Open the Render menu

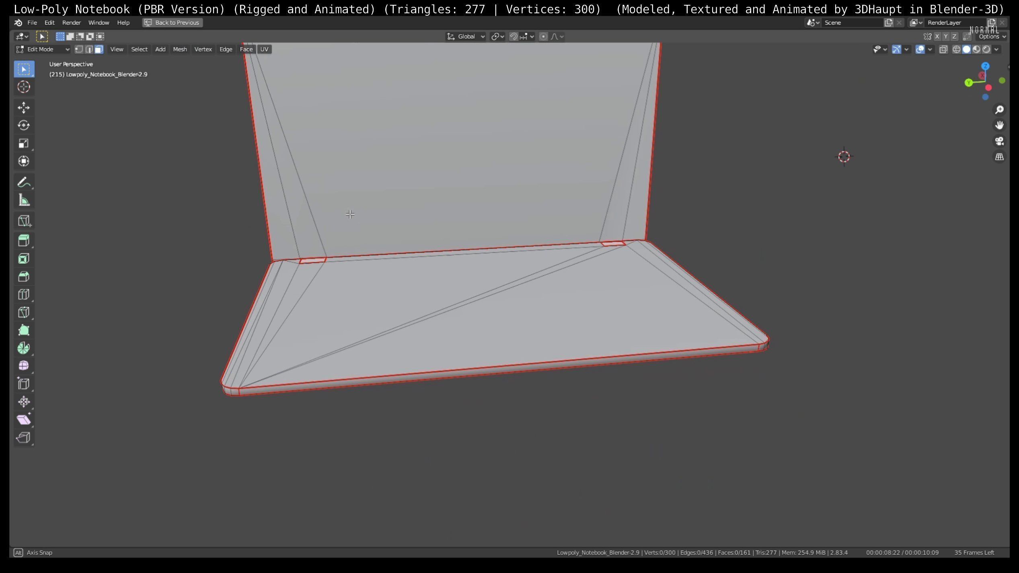[71, 23]
